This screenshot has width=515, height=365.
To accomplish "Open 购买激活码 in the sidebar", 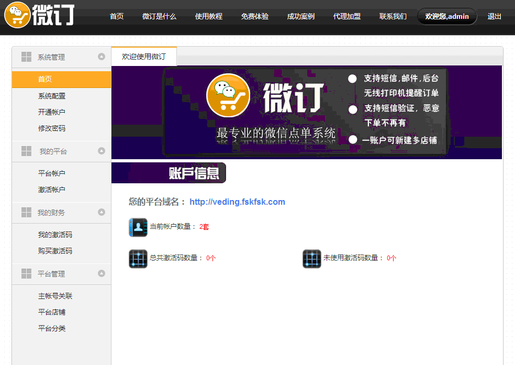I will pos(55,251).
